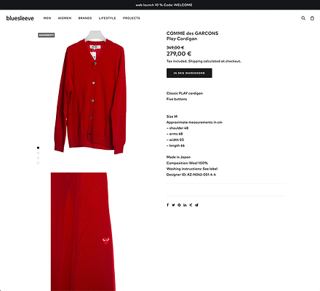The image size is (320, 291).
Task: Open the MEN menu
Action: click(x=47, y=18)
